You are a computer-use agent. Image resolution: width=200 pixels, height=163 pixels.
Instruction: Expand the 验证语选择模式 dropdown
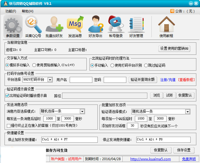(x=188, y=112)
